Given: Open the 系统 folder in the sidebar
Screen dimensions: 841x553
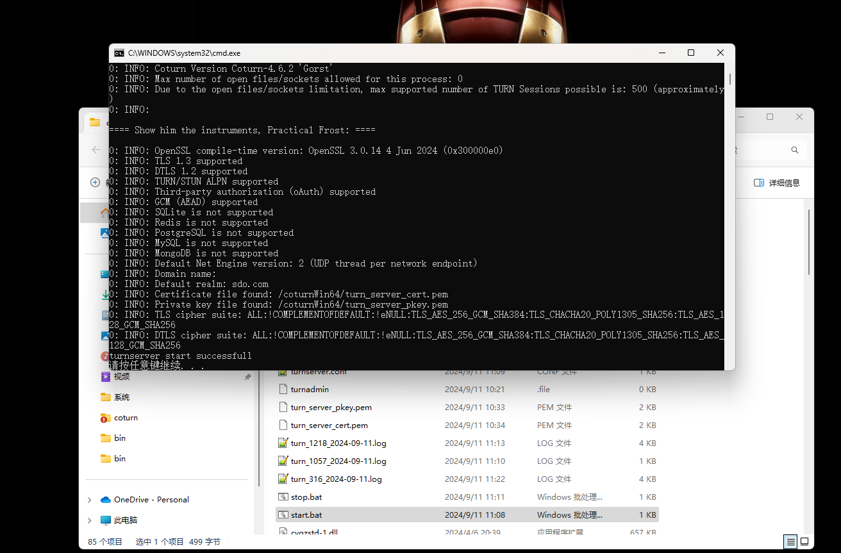Looking at the screenshot, I should [122, 397].
